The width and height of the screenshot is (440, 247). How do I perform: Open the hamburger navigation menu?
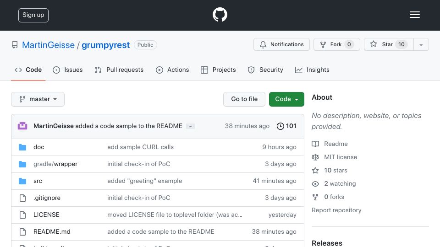pos(414,15)
